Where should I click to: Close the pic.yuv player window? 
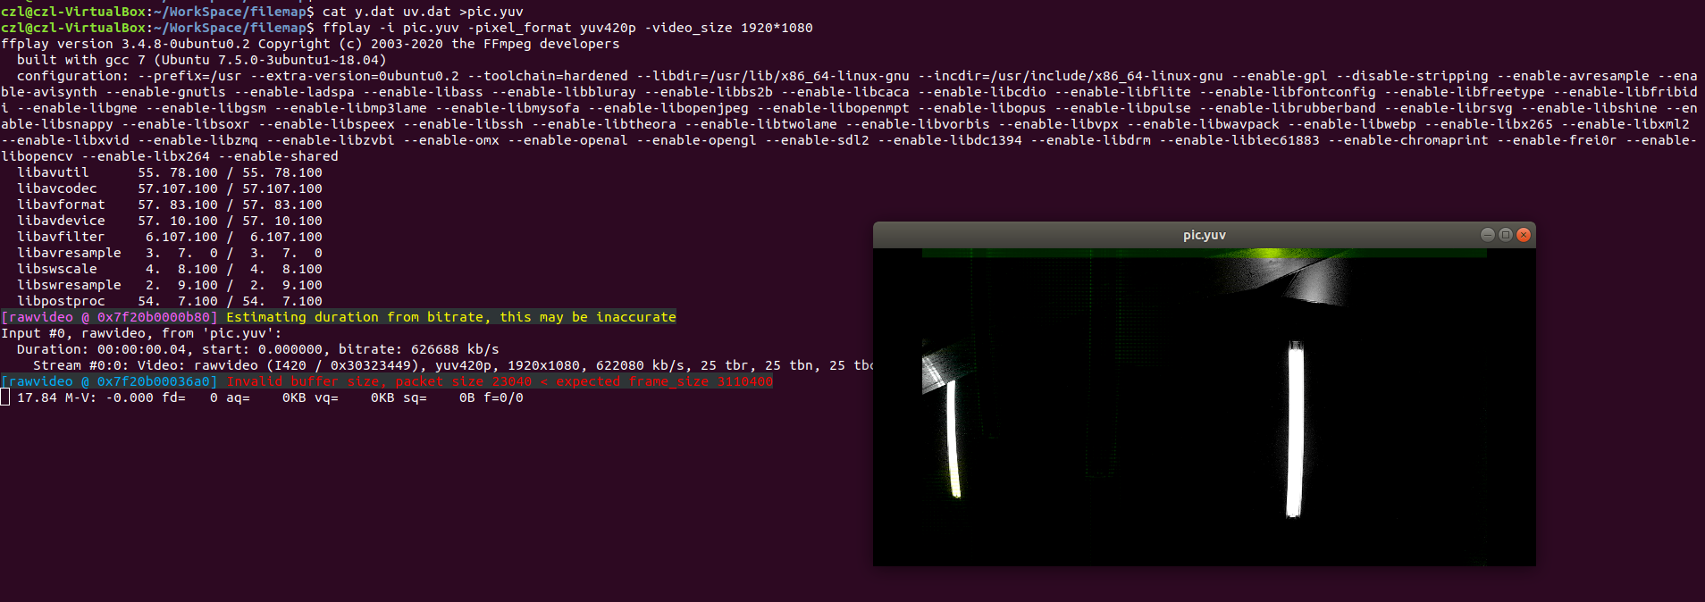[x=1524, y=235]
